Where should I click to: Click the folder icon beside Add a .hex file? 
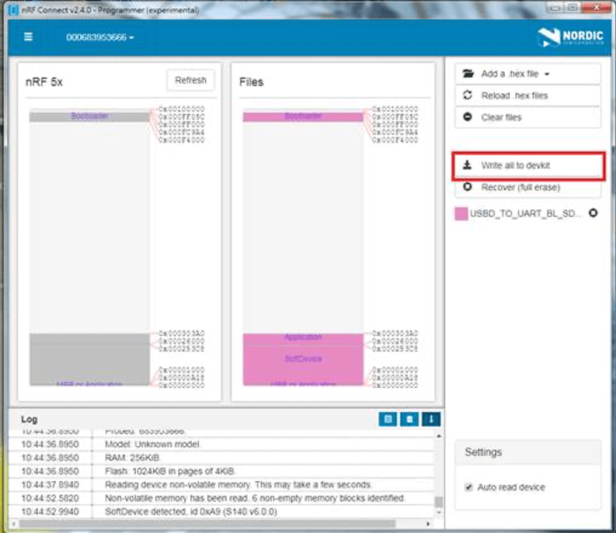point(468,74)
